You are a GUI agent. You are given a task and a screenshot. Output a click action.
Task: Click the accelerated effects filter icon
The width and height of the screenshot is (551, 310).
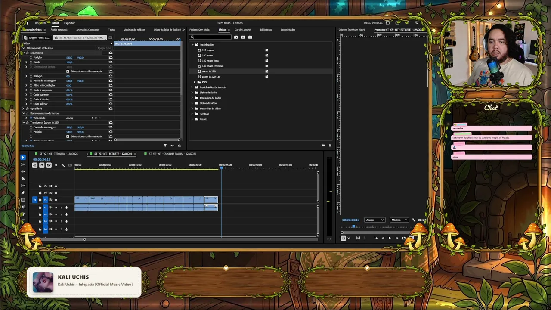[x=236, y=37]
